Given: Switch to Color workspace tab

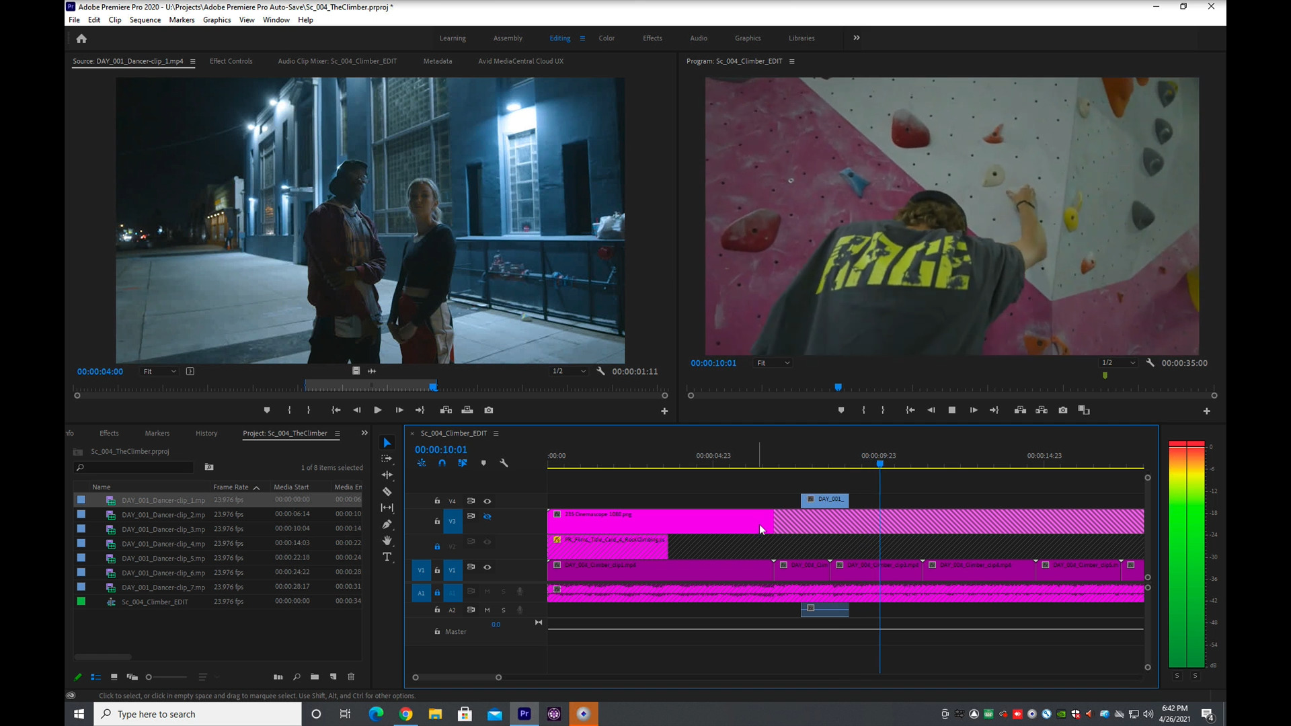Looking at the screenshot, I should pyautogui.click(x=607, y=38).
